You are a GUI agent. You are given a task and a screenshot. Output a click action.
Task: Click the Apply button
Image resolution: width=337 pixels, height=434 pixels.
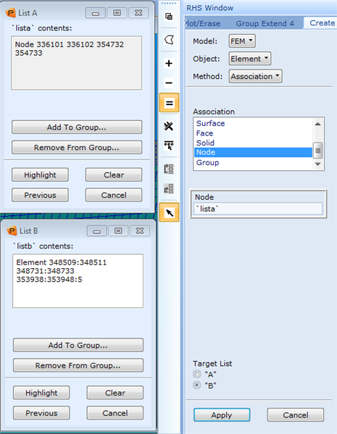point(222,415)
